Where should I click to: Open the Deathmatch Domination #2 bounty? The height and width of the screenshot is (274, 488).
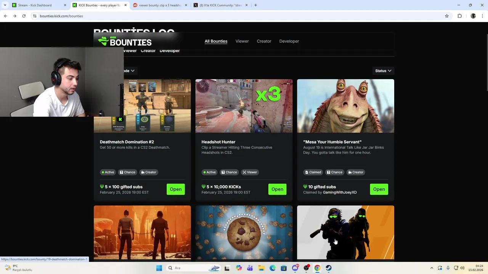176,189
